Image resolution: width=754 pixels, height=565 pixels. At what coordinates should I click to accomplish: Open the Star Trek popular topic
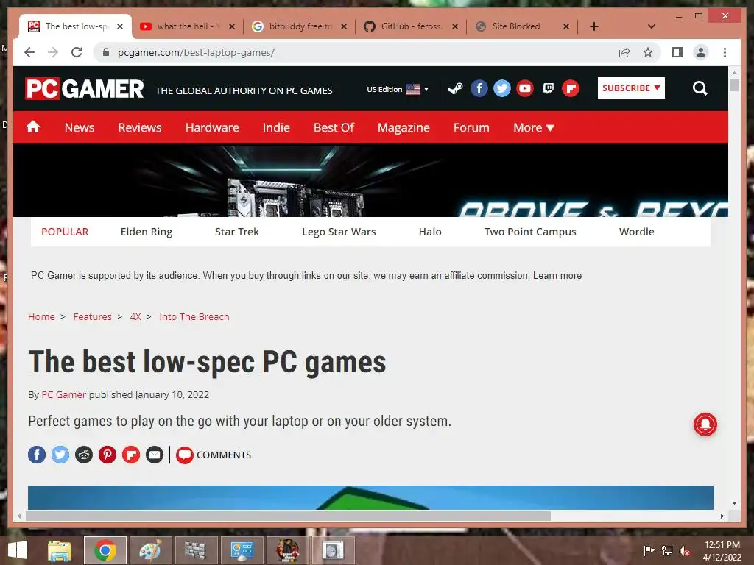[236, 232]
